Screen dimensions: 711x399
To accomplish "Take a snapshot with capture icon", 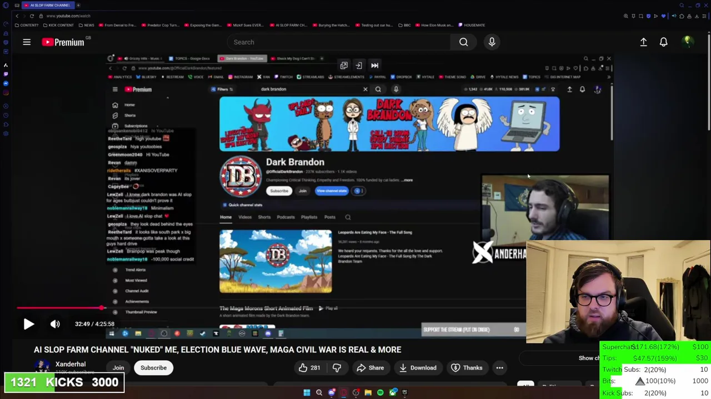I will pos(641,16).
